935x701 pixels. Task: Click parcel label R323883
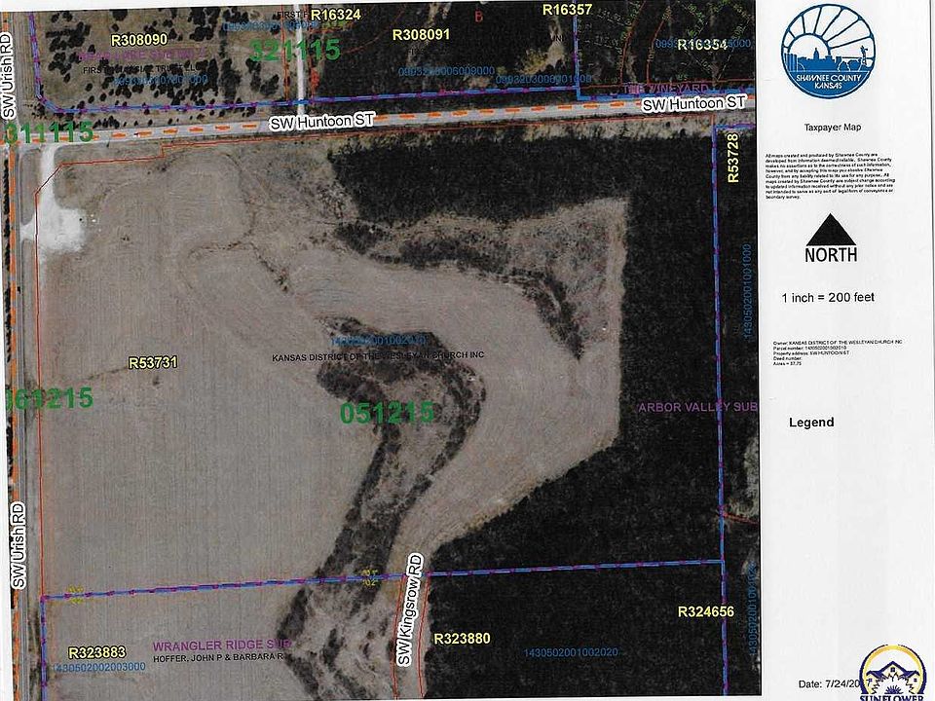(x=100, y=651)
